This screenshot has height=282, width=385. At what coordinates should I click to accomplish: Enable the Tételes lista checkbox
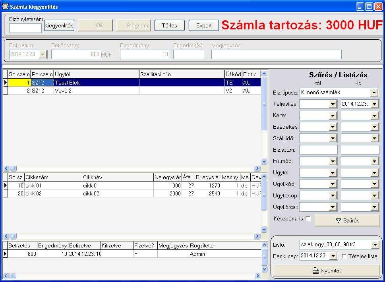pos(344,256)
